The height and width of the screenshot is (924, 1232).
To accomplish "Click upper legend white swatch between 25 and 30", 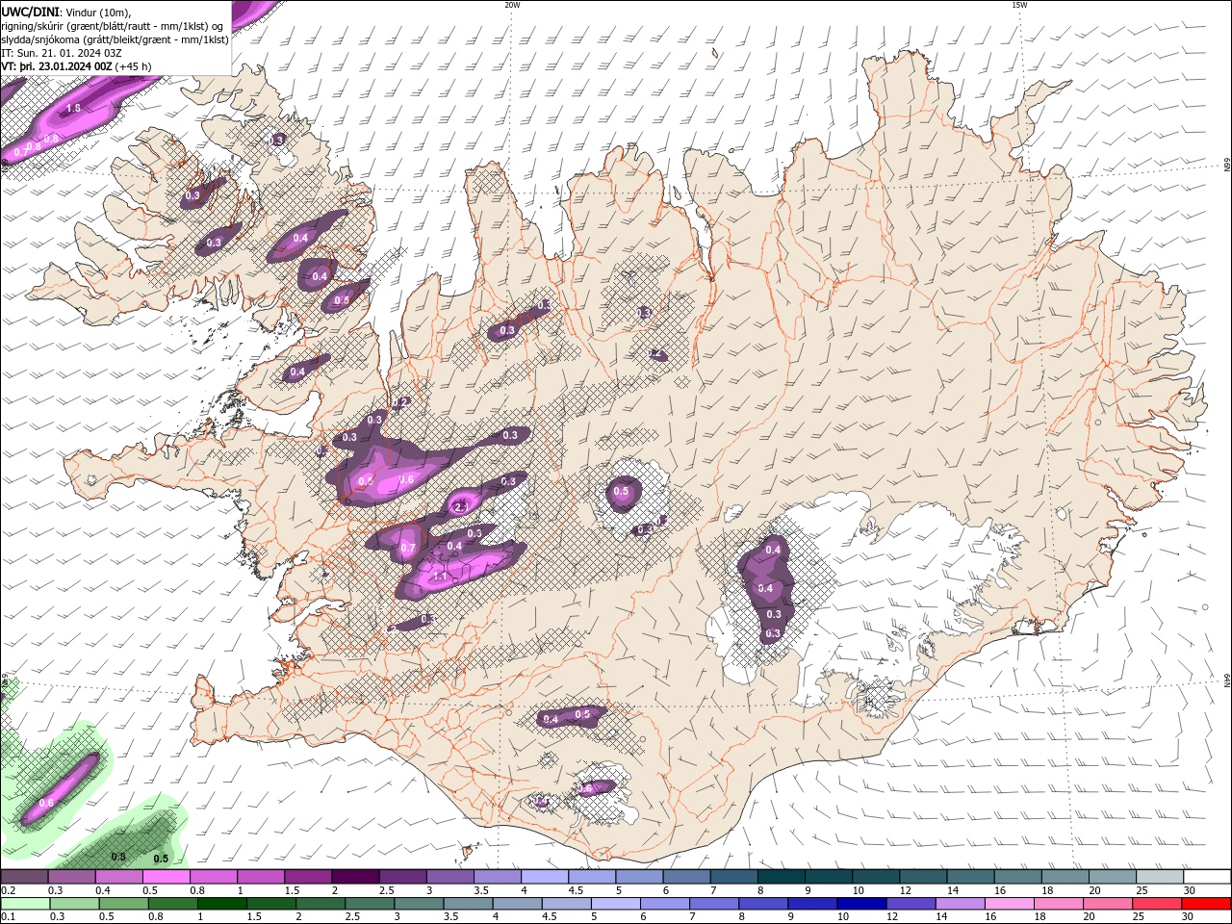I will pyautogui.click(x=1159, y=877).
